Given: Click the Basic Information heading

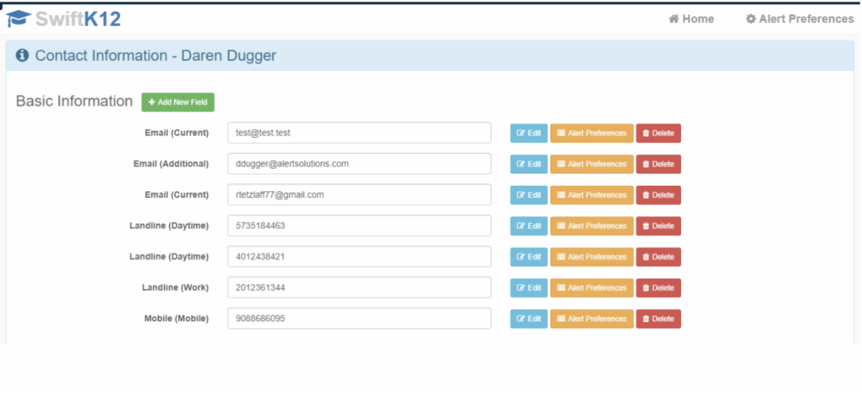Looking at the screenshot, I should [x=74, y=101].
